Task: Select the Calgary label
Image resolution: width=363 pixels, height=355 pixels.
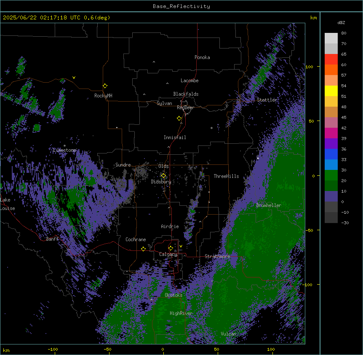Action: pos(168,254)
